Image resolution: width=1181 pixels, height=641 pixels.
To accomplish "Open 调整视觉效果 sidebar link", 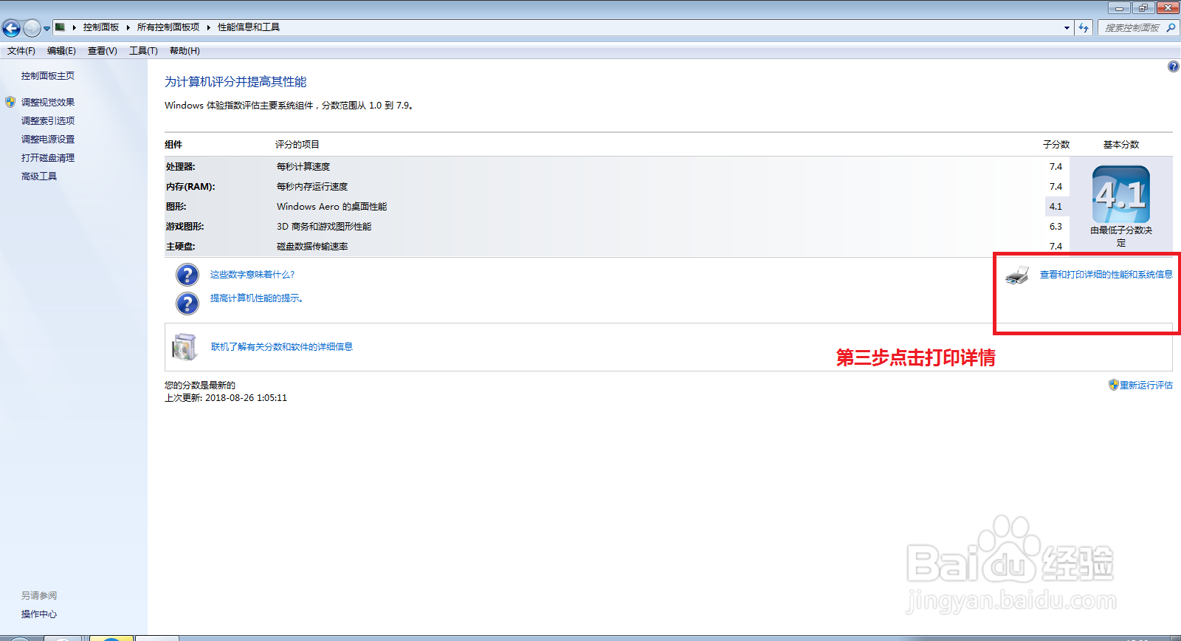I will [48, 103].
